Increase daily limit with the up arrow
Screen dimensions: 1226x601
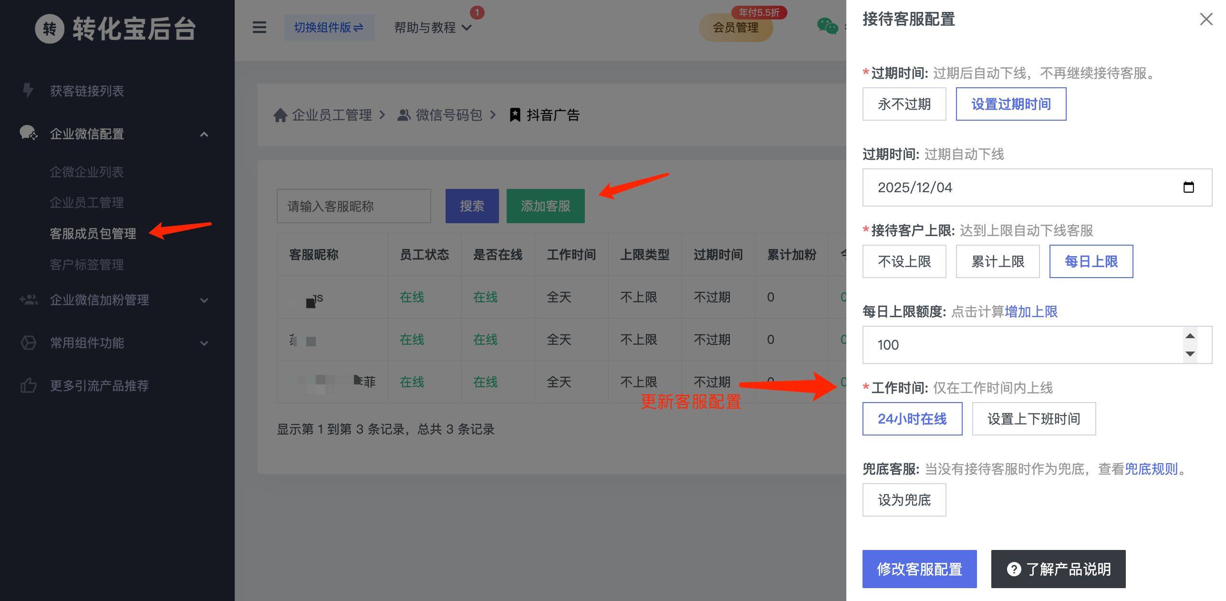click(x=1190, y=336)
